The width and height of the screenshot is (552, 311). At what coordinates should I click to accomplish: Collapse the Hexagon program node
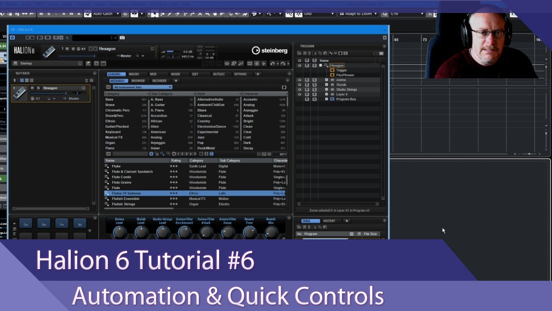coord(320,65)
